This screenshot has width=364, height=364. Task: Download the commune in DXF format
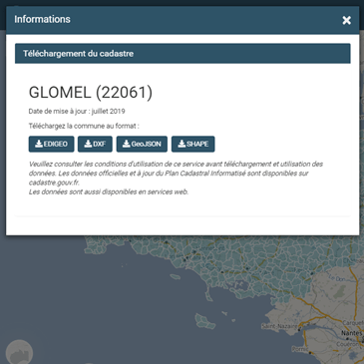95,144
